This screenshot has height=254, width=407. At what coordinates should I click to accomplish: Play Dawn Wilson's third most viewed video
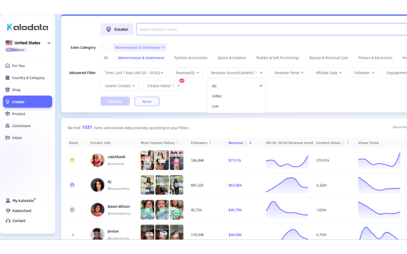point(177,210)
